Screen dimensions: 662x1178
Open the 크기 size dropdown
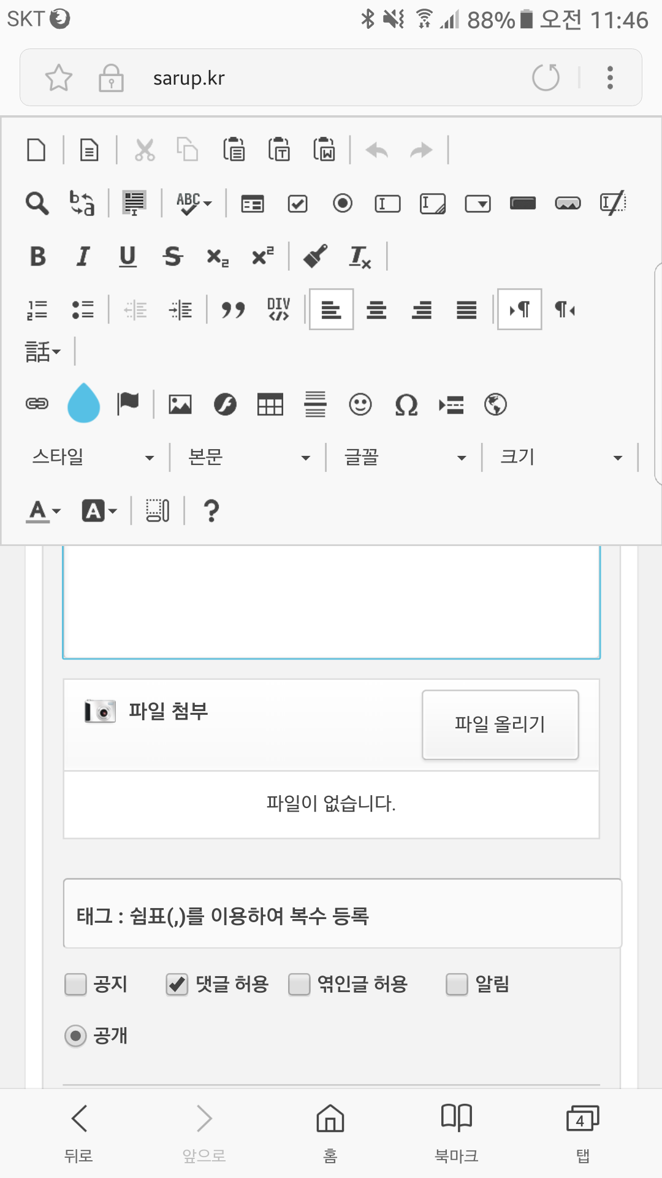pos(561,458)
